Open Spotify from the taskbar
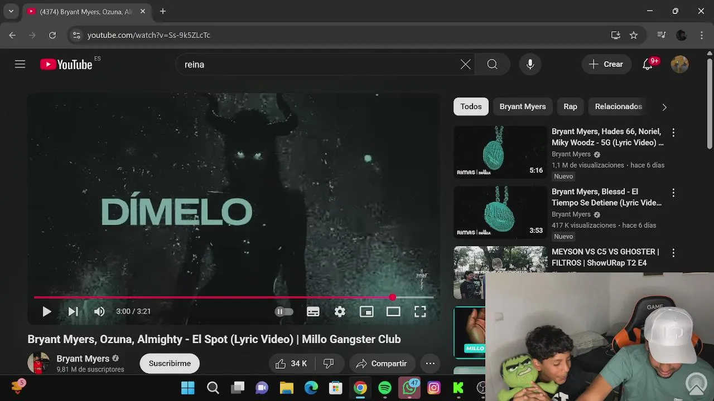Viewport: 714px width, 401px height. point(385,388)
